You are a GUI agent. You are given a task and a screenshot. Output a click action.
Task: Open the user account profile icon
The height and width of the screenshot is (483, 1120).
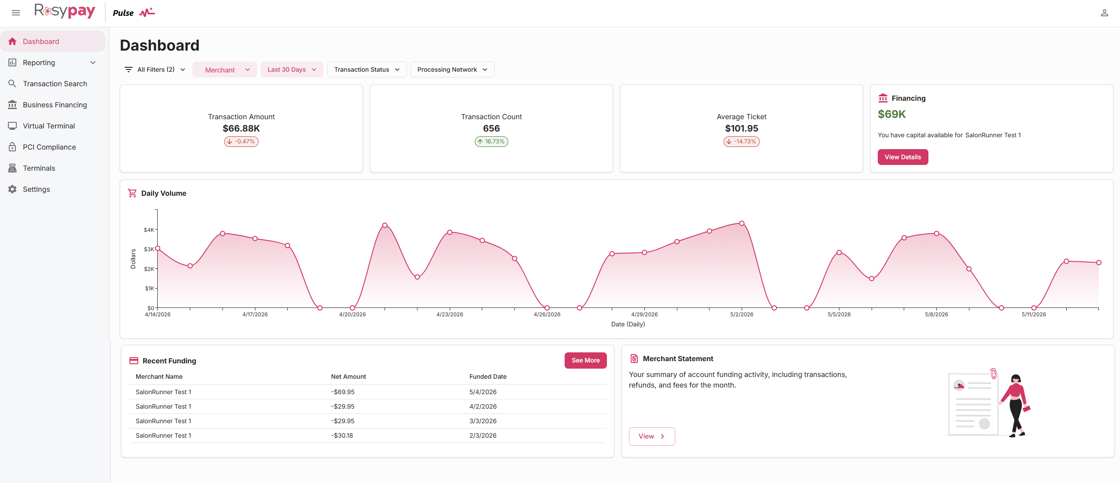tap(1104, 13)
